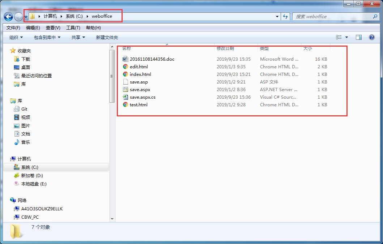Select 网络 in navigation pane

[x=22, y=200]
